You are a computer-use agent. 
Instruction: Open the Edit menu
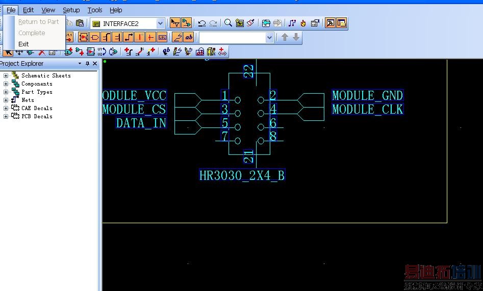[x=28, y=10]
